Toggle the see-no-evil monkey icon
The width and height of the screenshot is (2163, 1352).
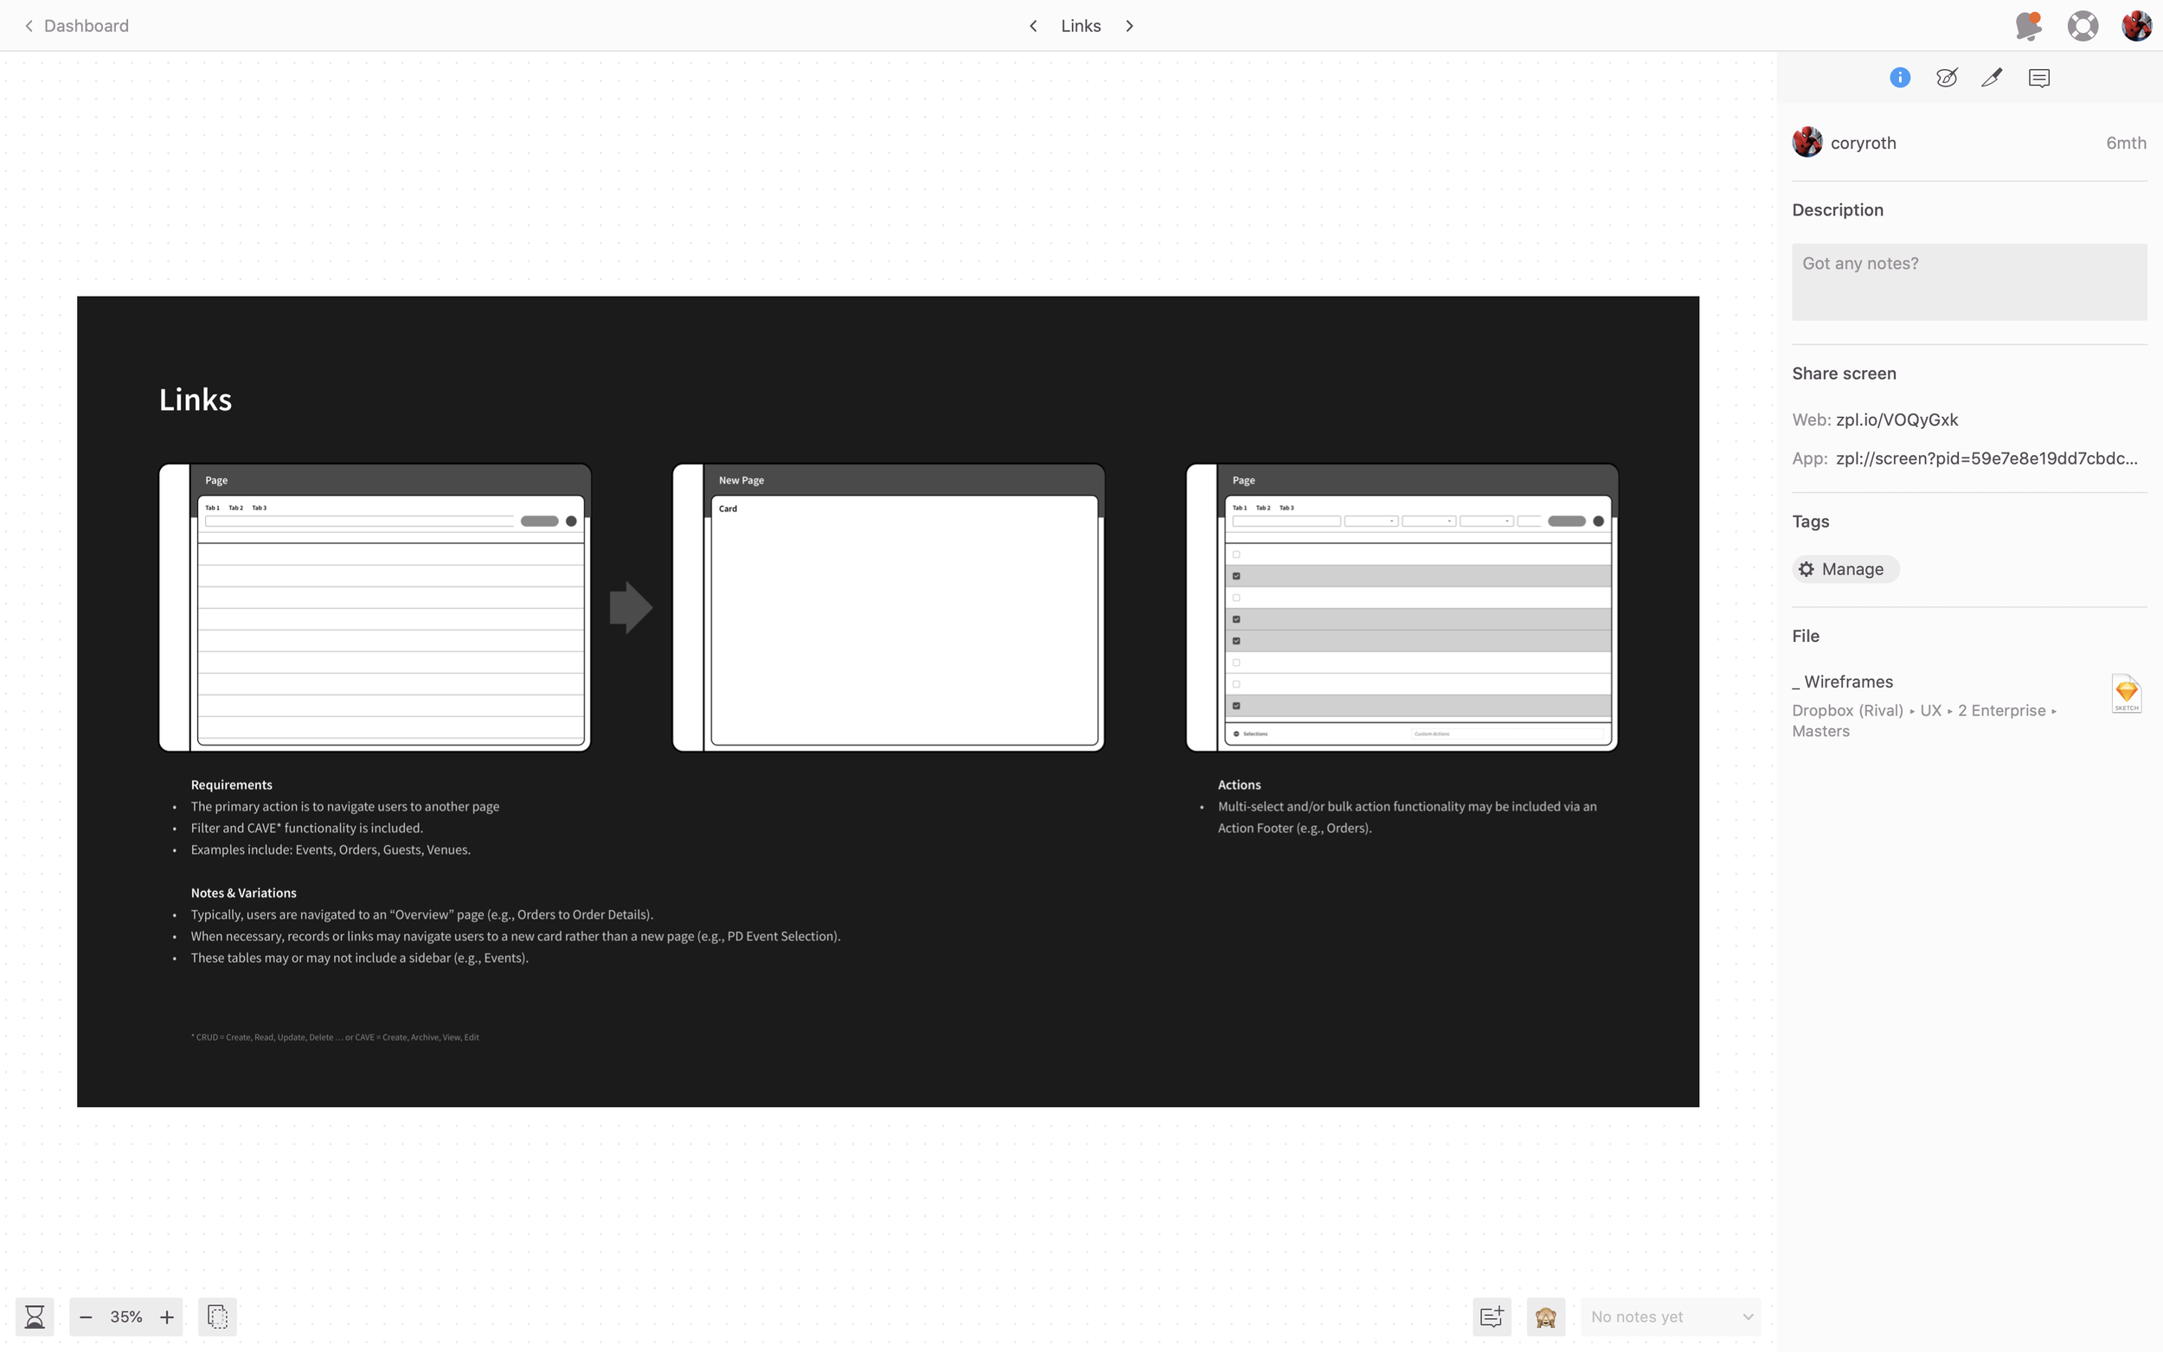(1545, 1317)
